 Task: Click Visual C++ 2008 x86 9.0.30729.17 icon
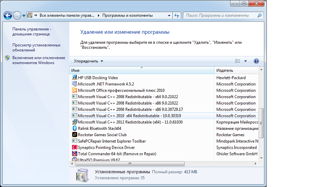(x=75, y=109)
